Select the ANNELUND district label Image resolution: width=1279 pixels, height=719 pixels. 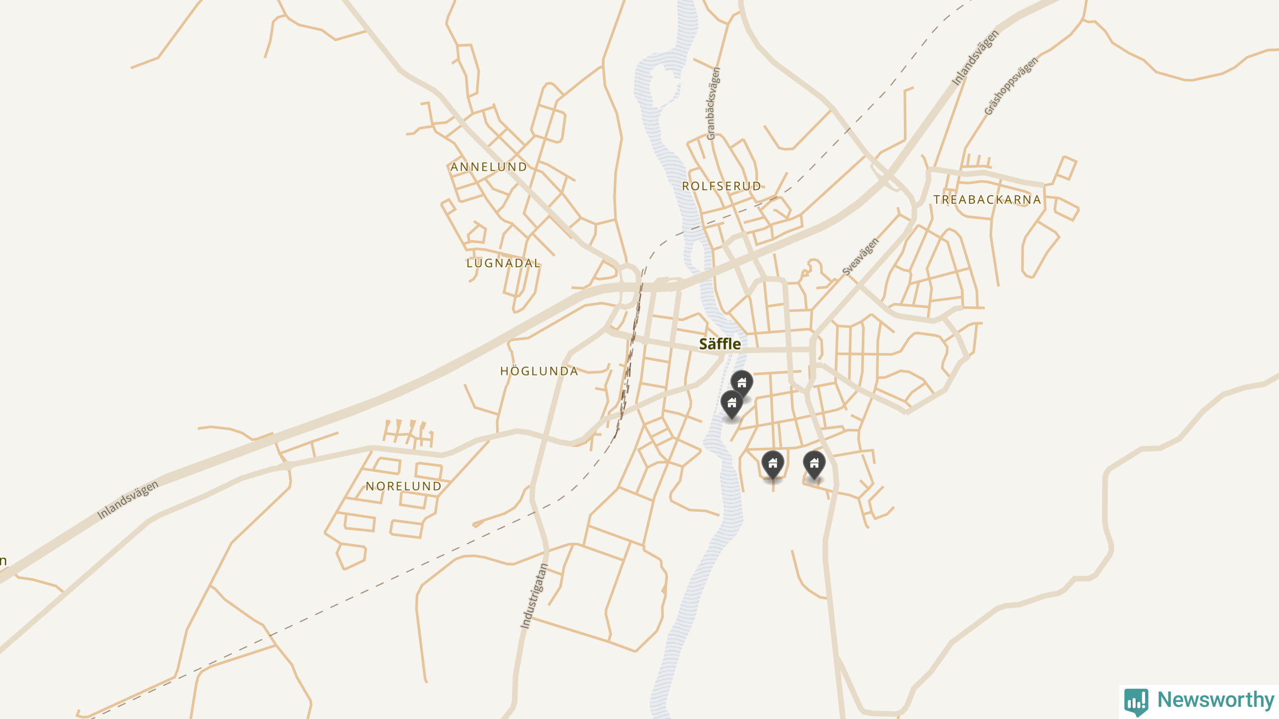[x=489, y=167]
